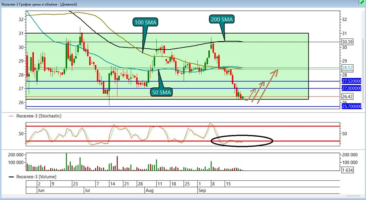Click the date label '15' on the time axis
This screenshot has width=366, height=200.
[228, 184]
